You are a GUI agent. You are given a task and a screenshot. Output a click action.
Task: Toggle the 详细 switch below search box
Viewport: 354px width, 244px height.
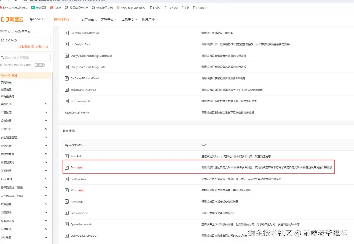39,65
